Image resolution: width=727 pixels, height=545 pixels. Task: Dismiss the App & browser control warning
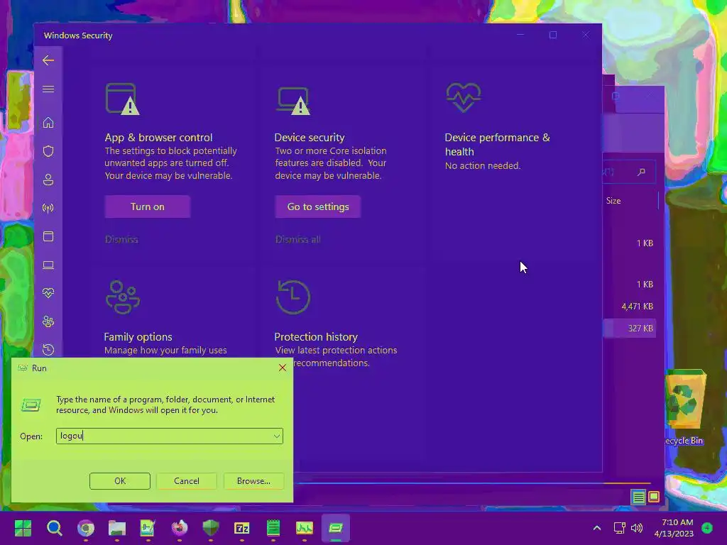[x=121, y=239]
